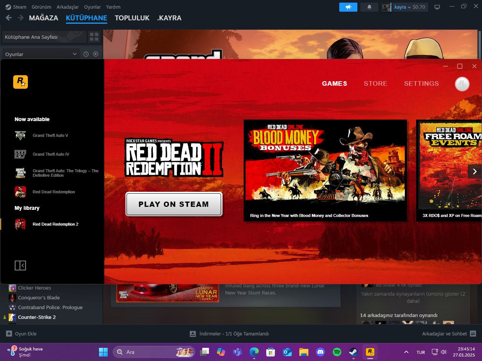This screenshot has width=482, height=361.
Task: Open Discord from the taskbar
Action: click(x=320, y=352)
